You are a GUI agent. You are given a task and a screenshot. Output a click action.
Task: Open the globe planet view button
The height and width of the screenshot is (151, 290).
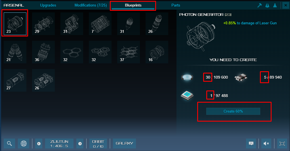pos(24,143)
